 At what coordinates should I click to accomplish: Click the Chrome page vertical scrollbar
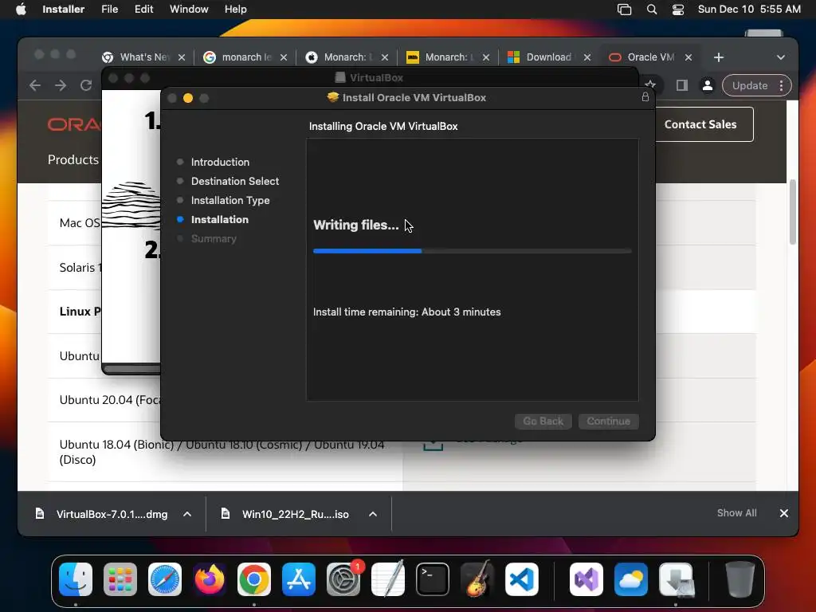coord(793,212)
